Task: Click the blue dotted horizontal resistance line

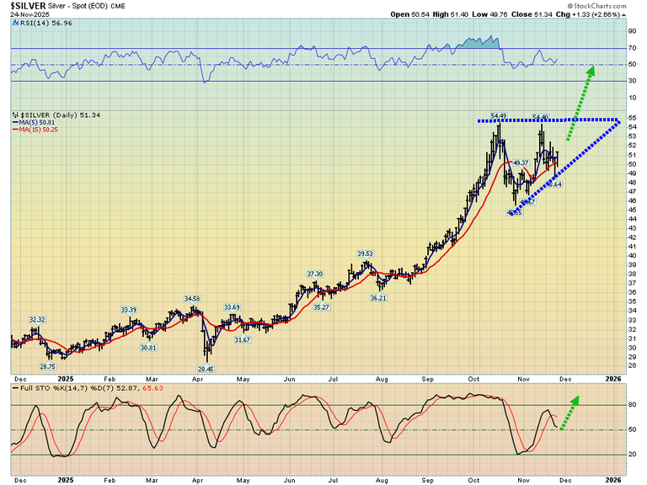Action: click(x=548, y=120)
